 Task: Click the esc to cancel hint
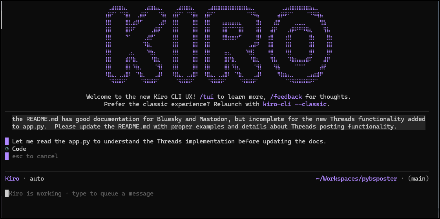point(35,156)
